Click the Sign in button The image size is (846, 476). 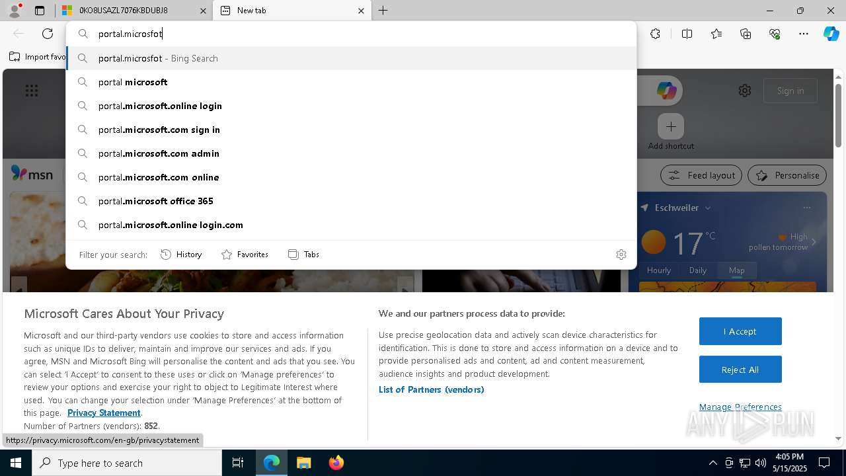790,91
